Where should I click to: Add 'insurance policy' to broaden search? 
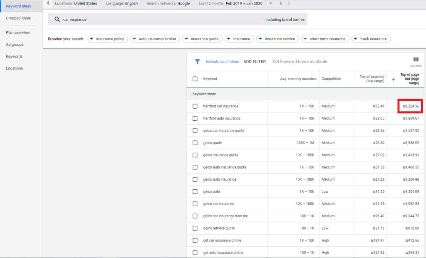click(108, 39)
